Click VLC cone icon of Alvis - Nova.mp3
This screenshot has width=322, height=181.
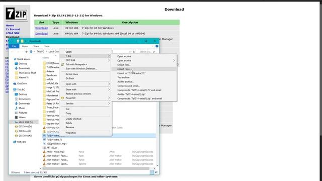(x=44, y=152)
